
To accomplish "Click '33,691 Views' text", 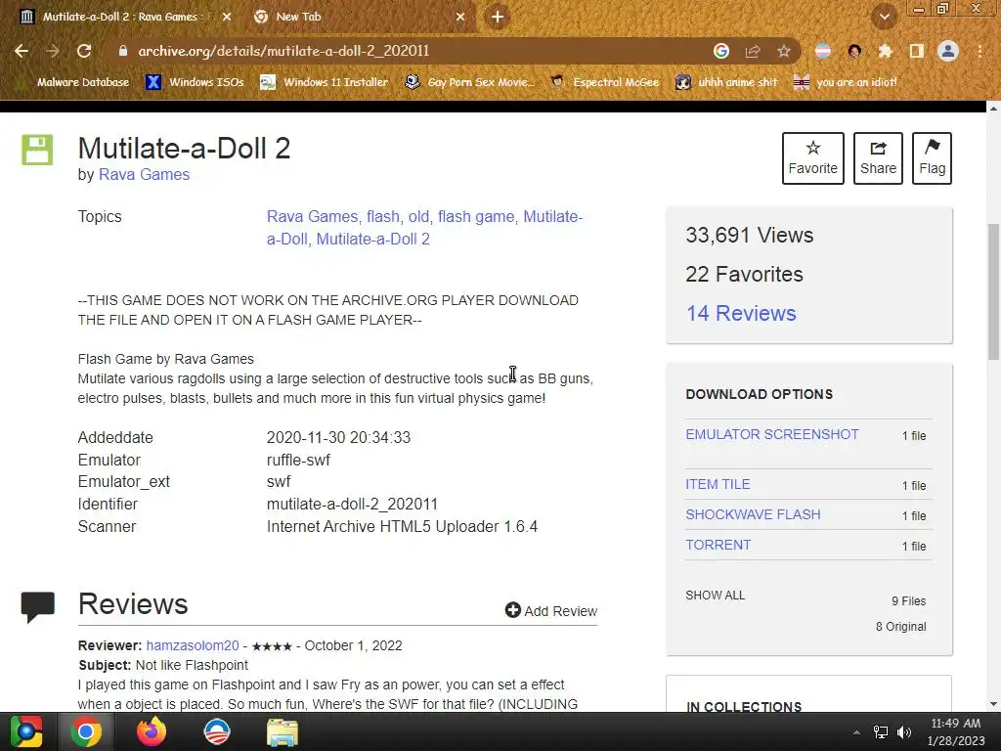I will (750, 235).
